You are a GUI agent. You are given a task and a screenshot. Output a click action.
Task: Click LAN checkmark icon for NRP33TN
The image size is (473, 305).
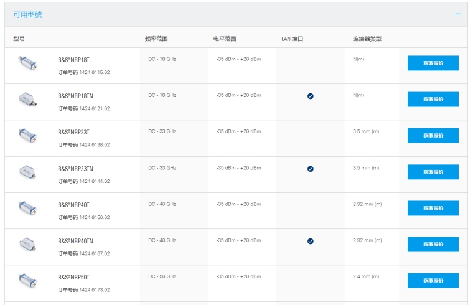pos(310,169)
